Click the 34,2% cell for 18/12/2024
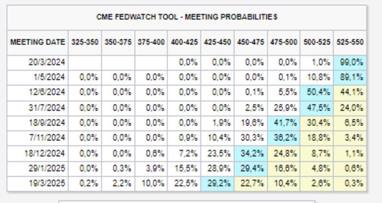This screenshot has height=203, width=382. click(x=251, y=153)
